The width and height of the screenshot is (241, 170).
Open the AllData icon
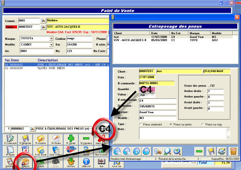tap(86, 151)
